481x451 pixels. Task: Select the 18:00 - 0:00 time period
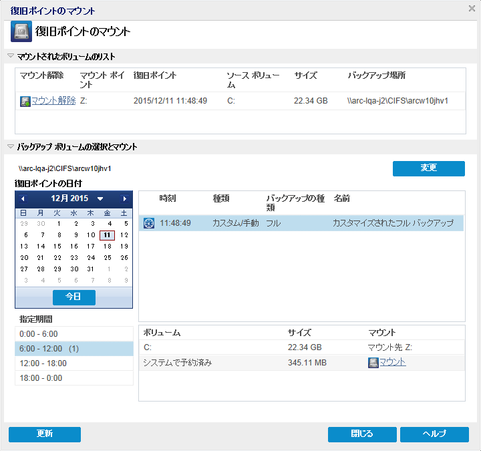tap(74, 378)
